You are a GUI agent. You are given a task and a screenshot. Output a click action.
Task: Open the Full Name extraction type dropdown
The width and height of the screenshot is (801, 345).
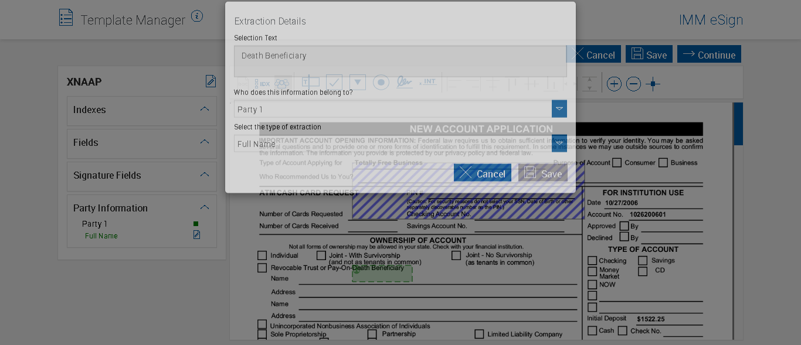pos(559,144)
